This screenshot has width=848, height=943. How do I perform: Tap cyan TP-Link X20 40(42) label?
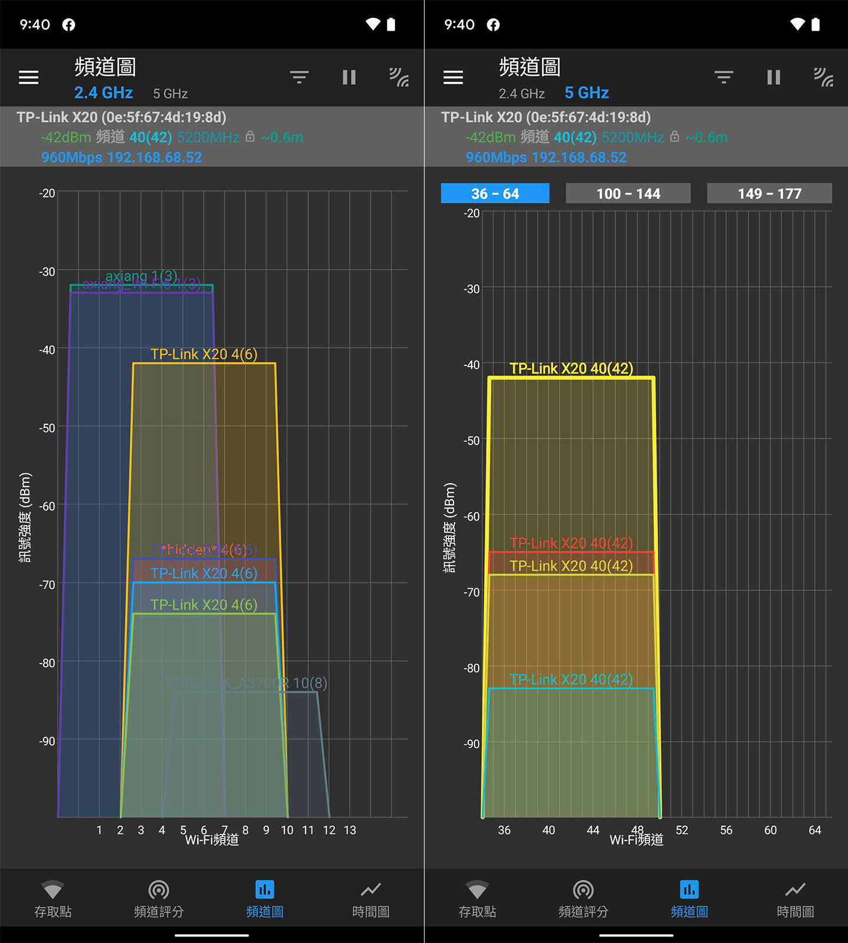pos(571,679)
